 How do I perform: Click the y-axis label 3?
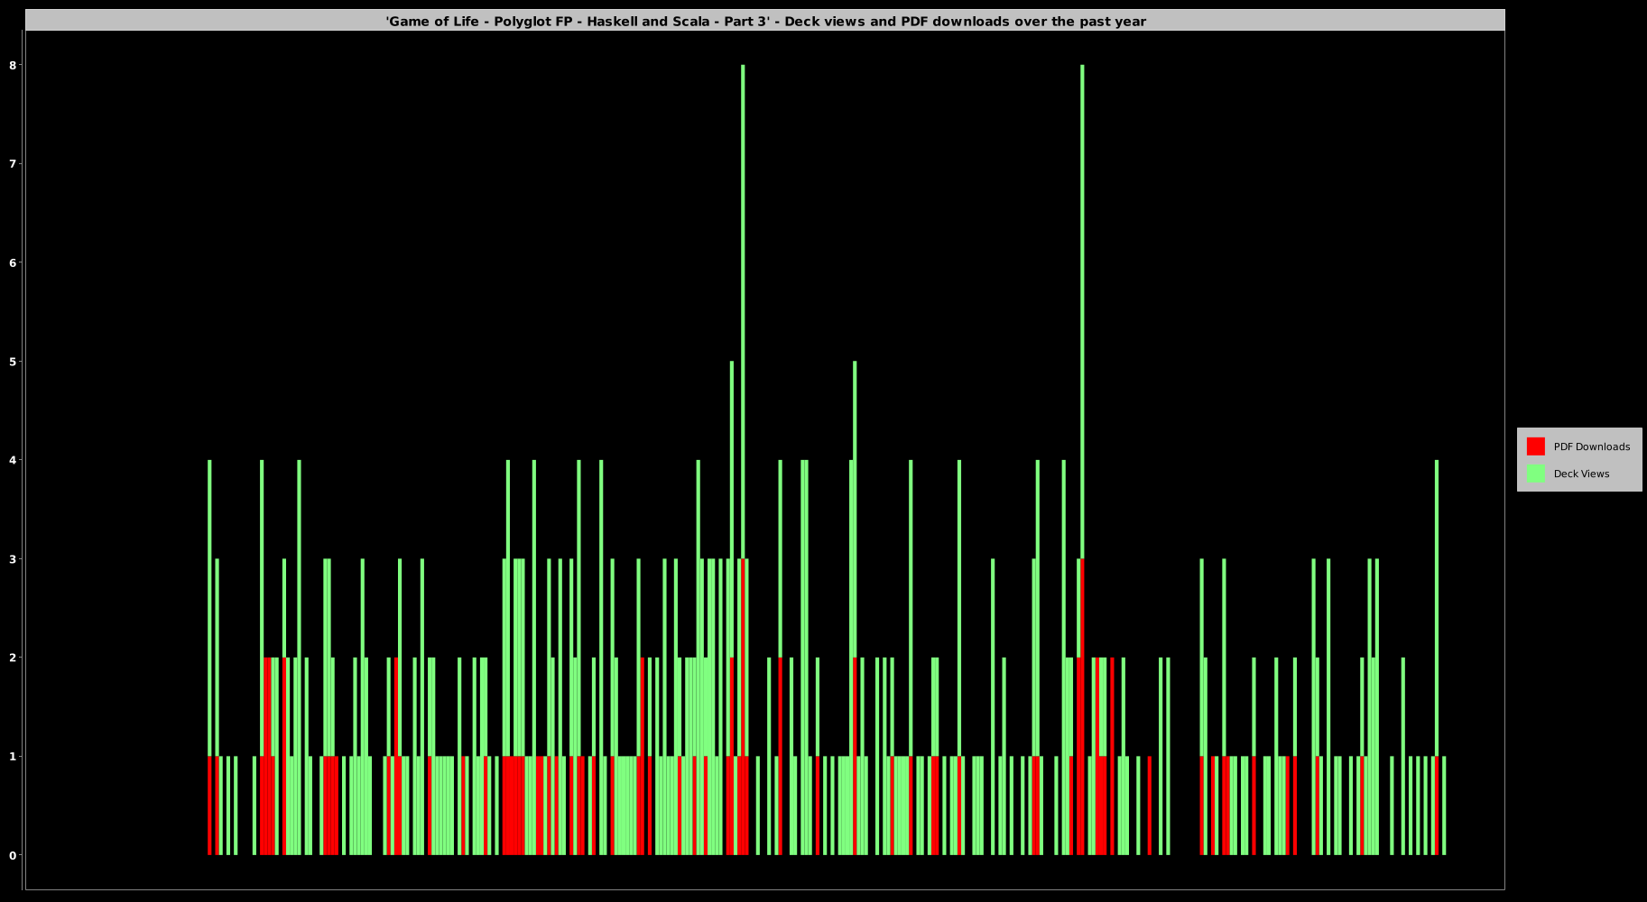click(14, 558)
